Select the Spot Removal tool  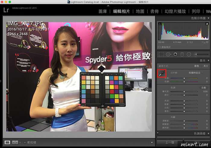(168, 54)
